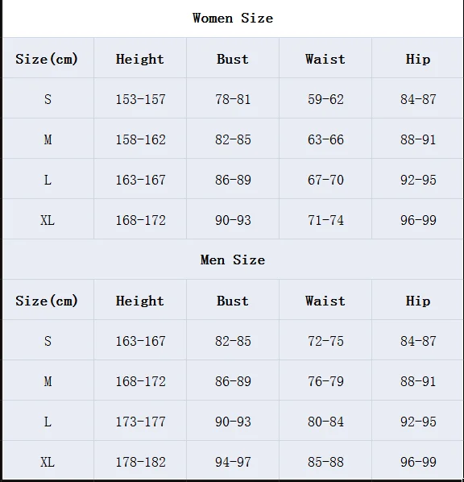
Task: Select Women's waist cell 71-74
Action: (325, 220)
